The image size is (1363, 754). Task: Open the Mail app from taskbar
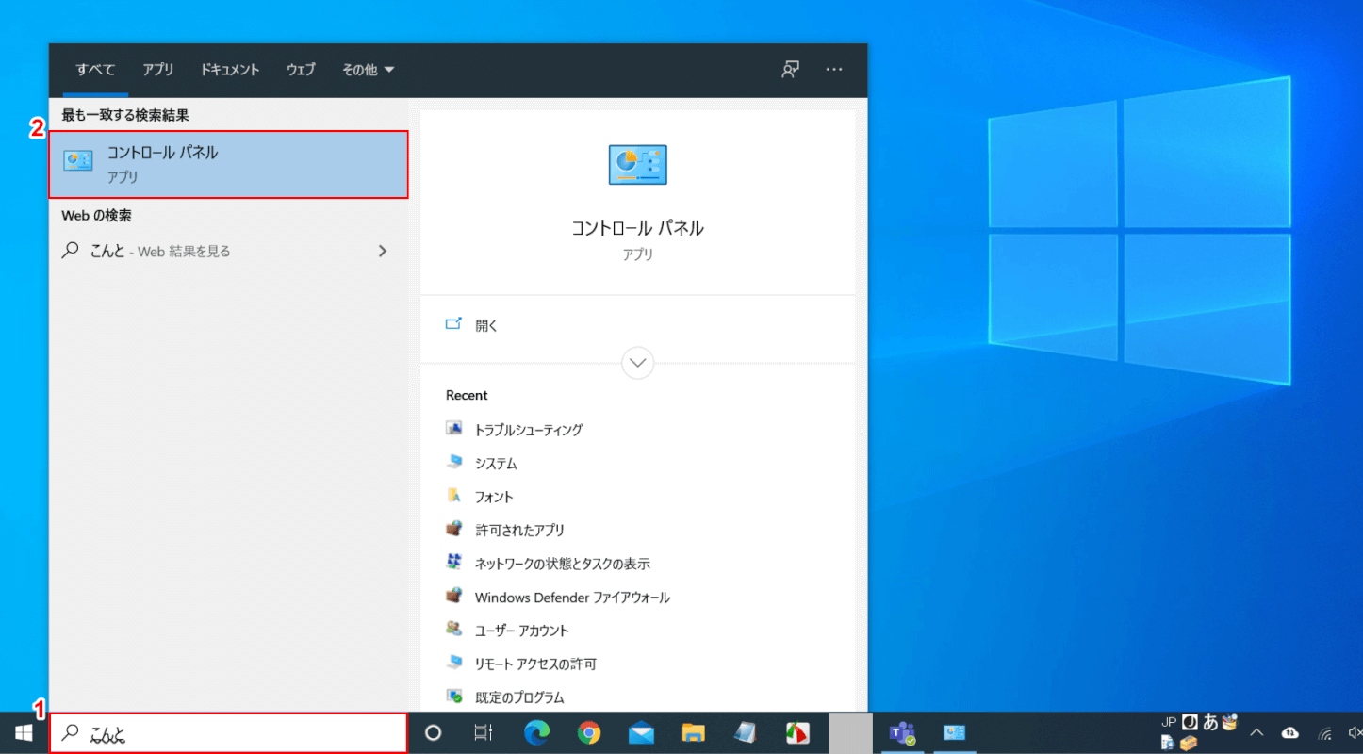(x=641, y=732)
